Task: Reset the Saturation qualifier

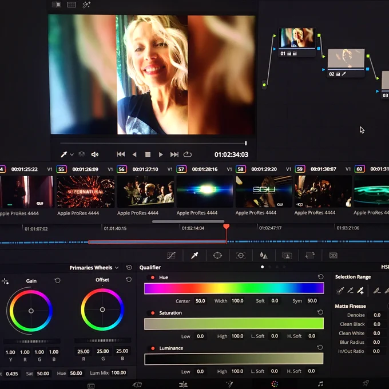Action: coord(320,312)
